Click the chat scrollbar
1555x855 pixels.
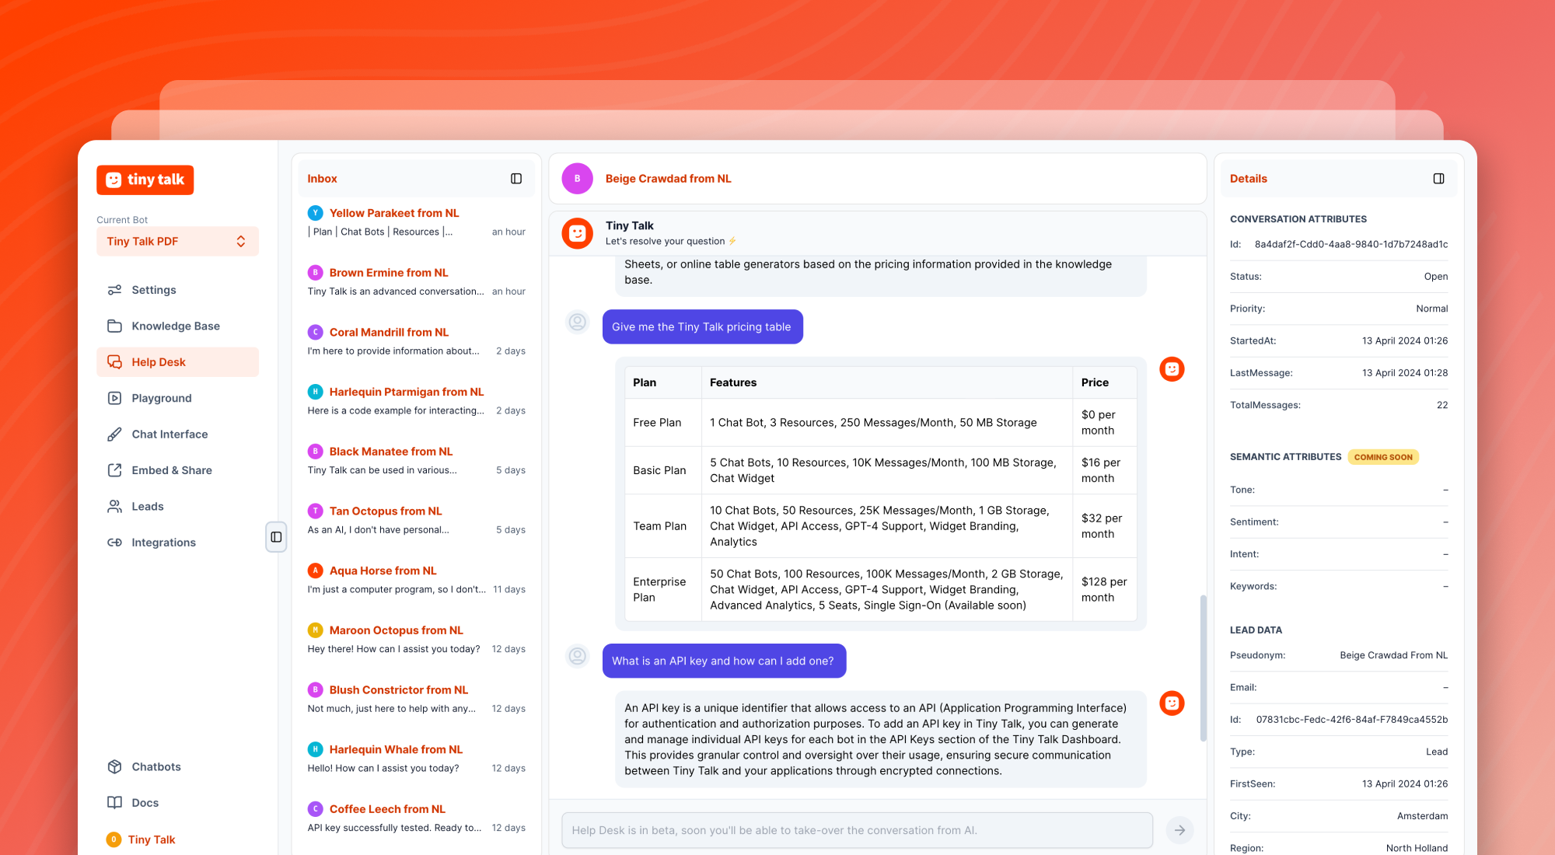coord(1203,668)
